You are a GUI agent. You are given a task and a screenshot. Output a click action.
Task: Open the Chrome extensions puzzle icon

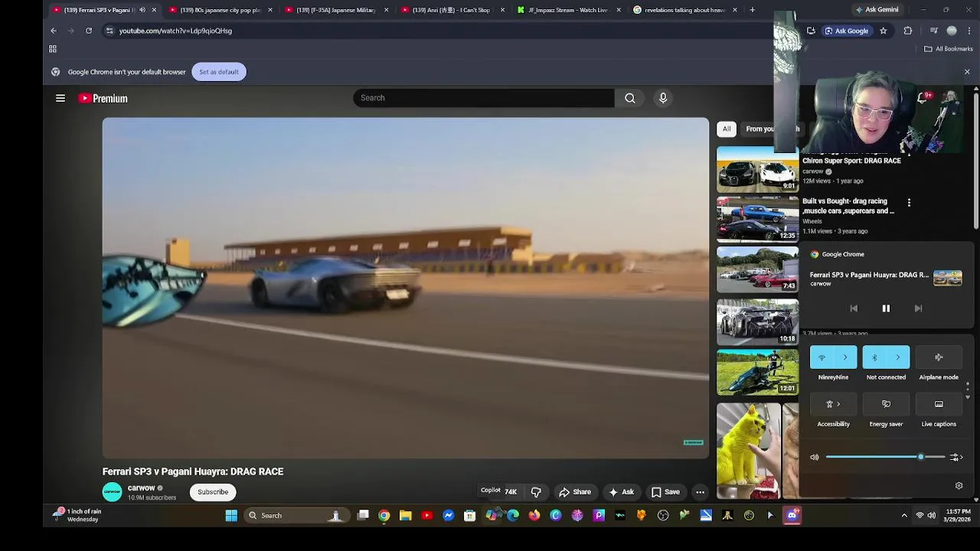coord(908,31)
